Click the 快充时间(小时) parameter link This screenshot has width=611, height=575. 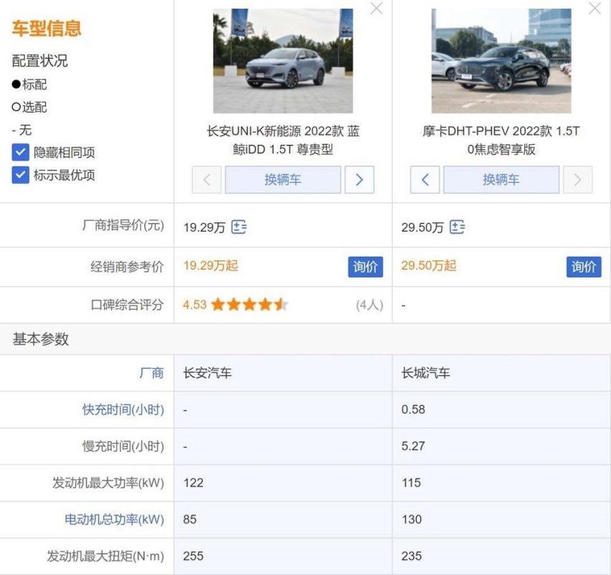point(123,410)
